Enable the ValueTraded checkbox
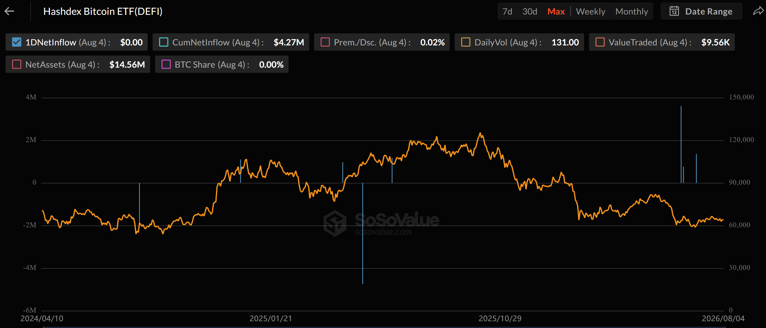Viewport: 766px width, 328px height. (600, 42)
